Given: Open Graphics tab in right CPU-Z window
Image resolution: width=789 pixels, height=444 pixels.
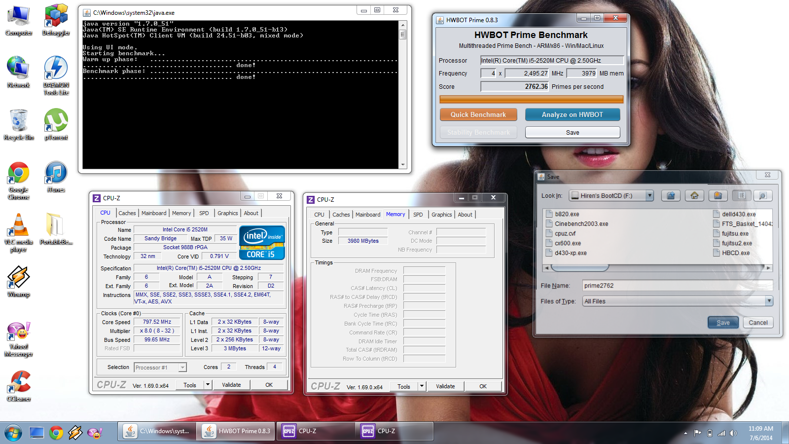Looking at the screenshot, I should pyautogui.click(x=442, y=215).
